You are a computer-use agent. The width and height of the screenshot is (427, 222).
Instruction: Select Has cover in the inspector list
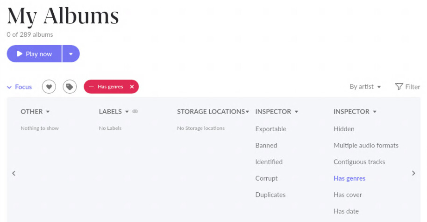click(348, 195)
